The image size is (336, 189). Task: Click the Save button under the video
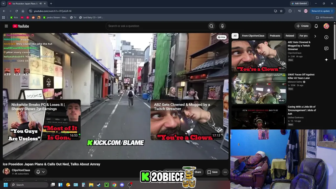pos(212,172)
